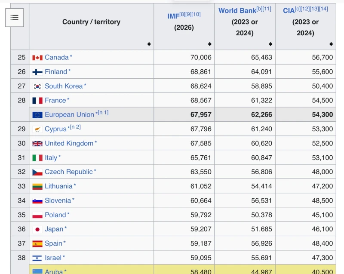Open the World Bank header link
Viewport: 344px width, 274px height.
pos(237,11)
